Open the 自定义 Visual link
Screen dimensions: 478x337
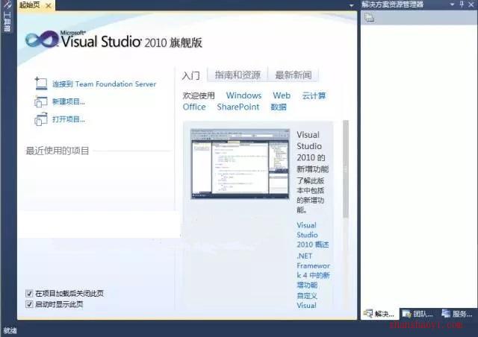click(307, 300)
